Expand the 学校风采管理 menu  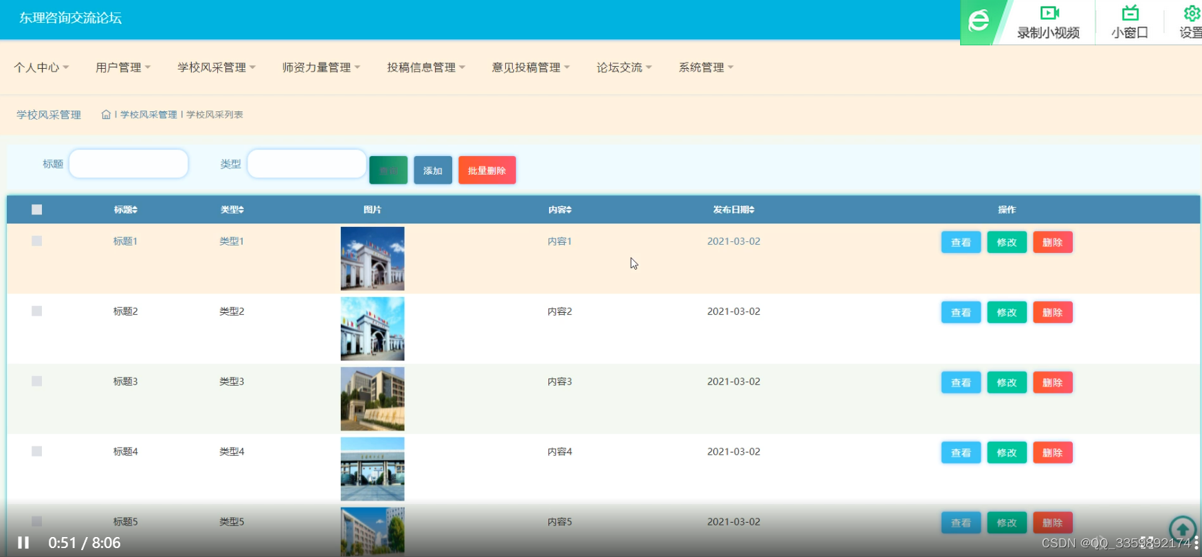216,67
